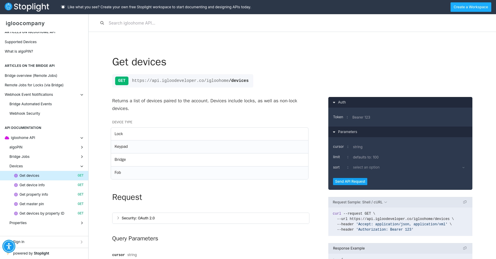496x259 pixels.
Task: Click Create a Workspace button
Action: [471, 7]
